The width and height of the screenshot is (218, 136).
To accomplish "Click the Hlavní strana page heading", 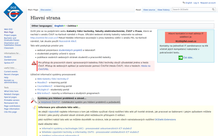I will tap(45, 18).
